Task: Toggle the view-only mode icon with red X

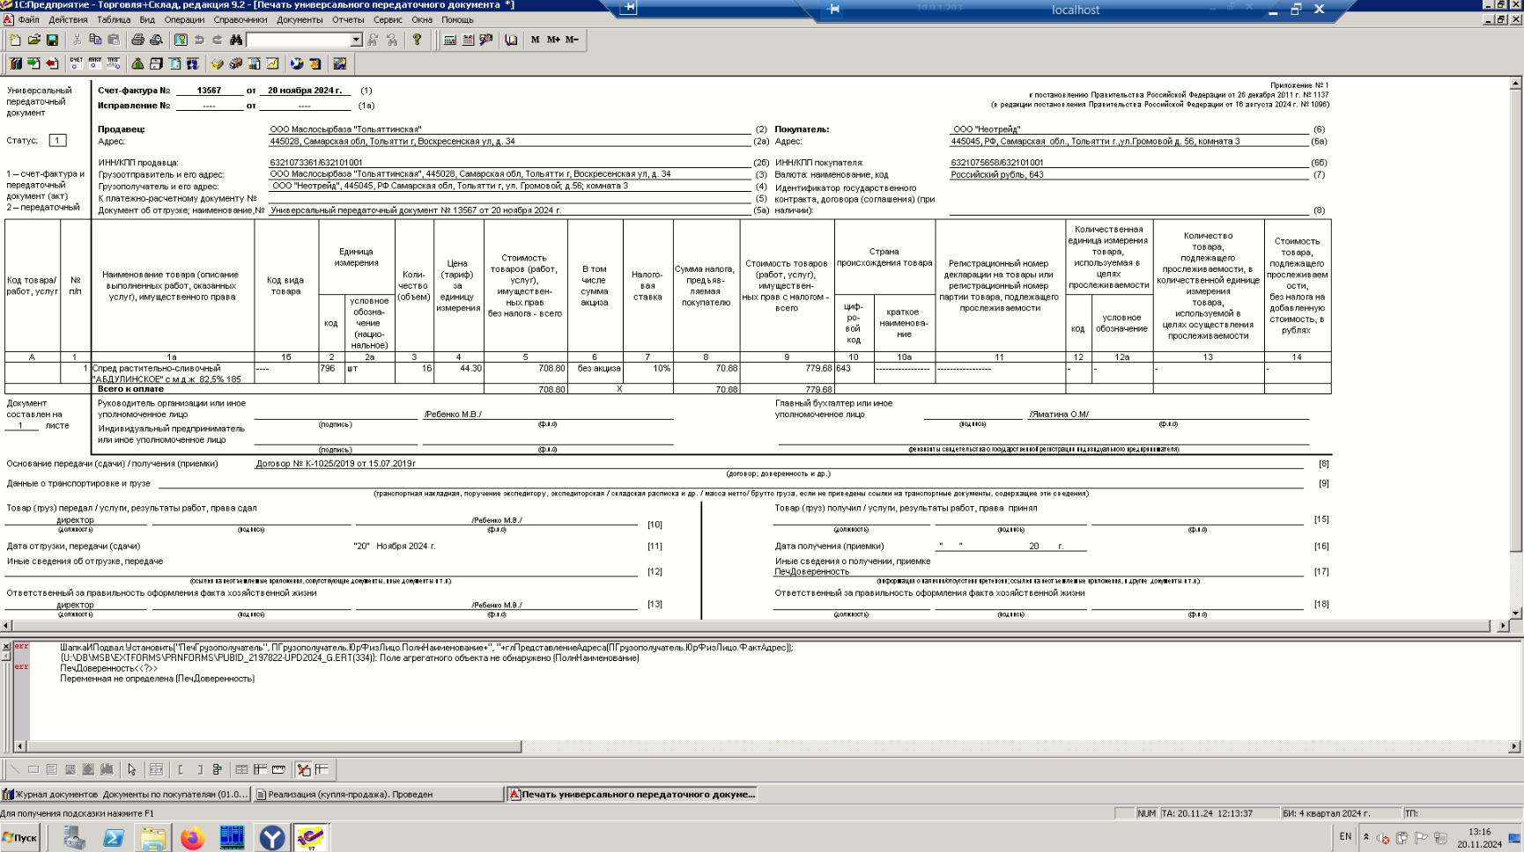Action: click(x=303, y=769)
